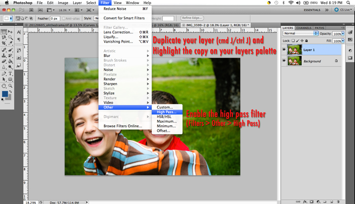Open CS Live button
Image resolution: width=355 pixels, height=204 pixels.
343,10
